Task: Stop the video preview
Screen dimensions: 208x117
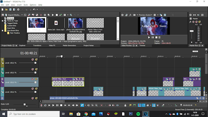Action: pos(156,37)
